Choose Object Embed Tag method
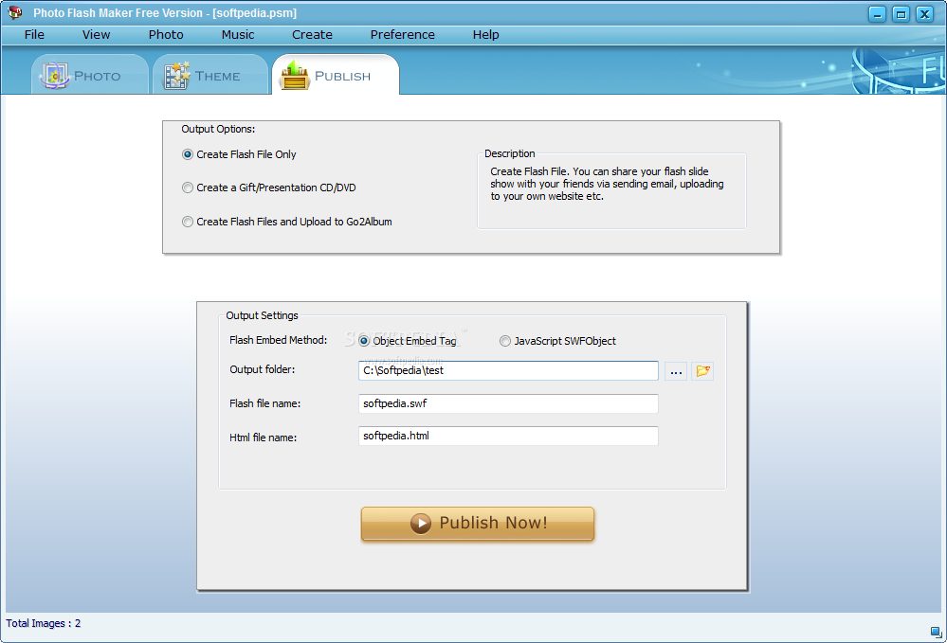Viewport: 947px width, 643px height. pyautogui.click(x=408, y=341)
